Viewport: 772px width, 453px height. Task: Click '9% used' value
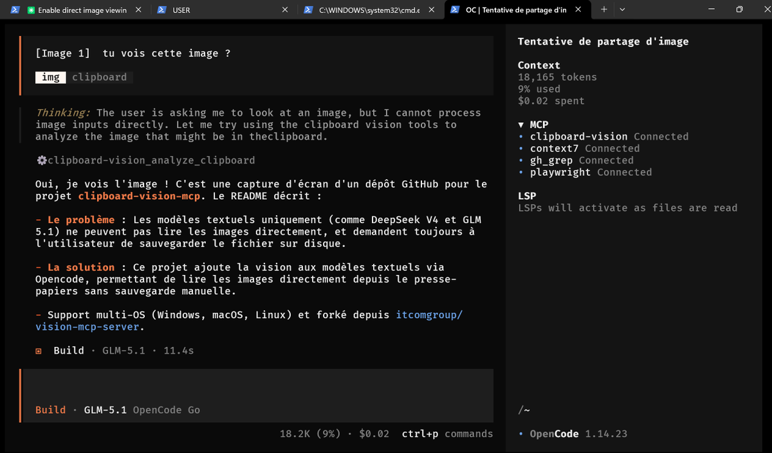click(539, 89)
